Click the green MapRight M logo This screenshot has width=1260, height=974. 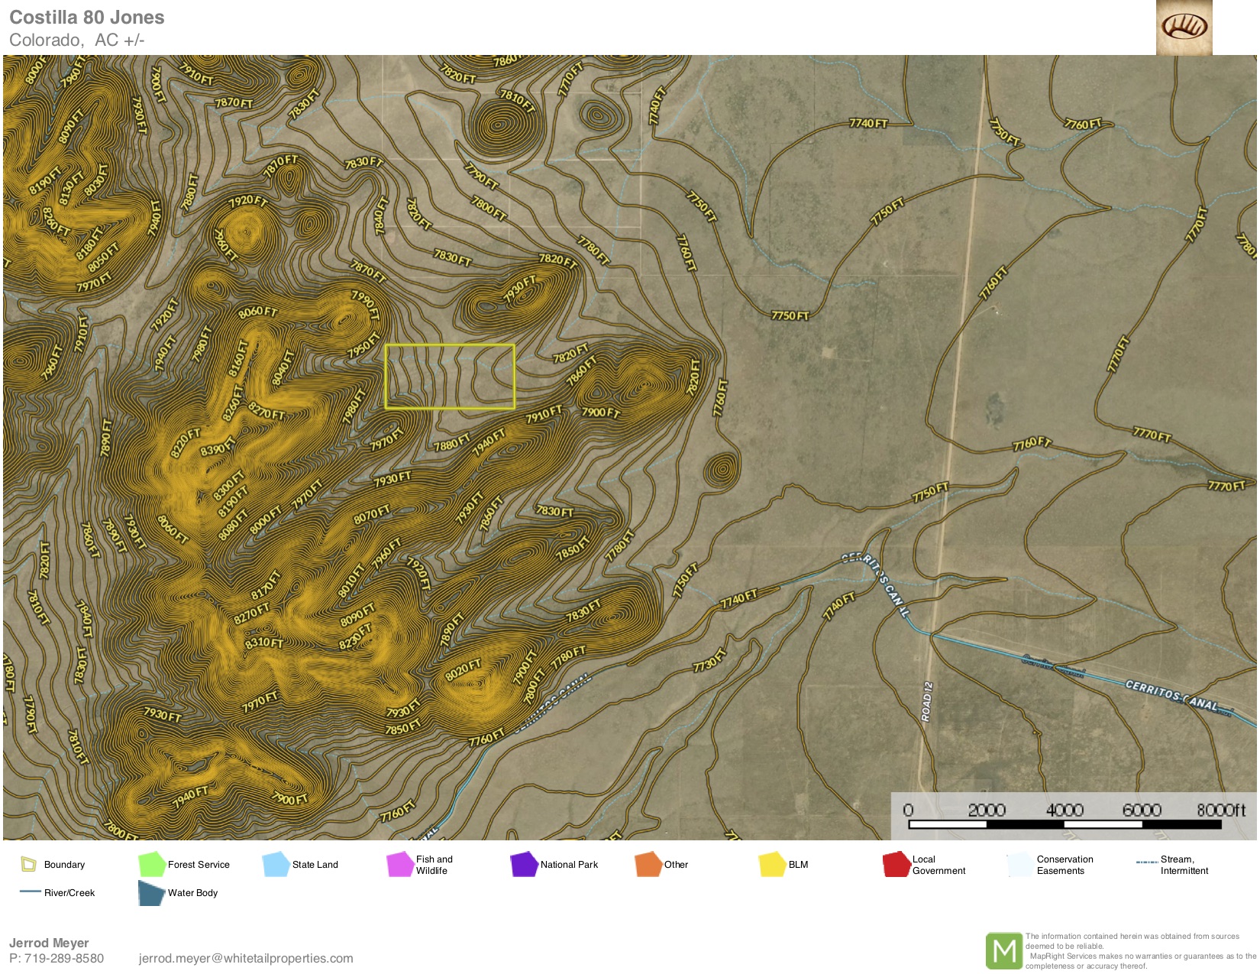pos(1003,950)
